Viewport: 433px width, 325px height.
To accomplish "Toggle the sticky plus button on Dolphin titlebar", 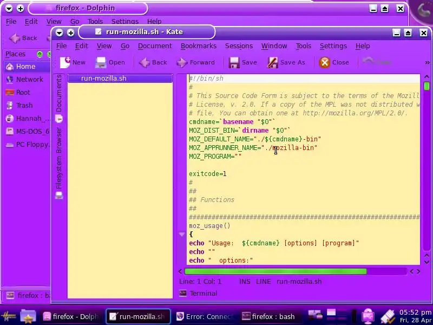I will tap(21, 9).
